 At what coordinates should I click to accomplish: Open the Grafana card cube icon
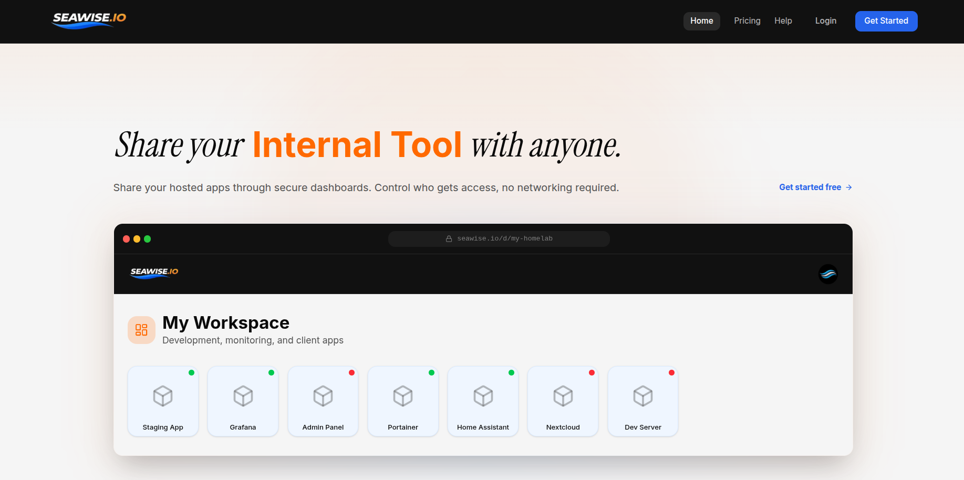click(x=243, y=396)
